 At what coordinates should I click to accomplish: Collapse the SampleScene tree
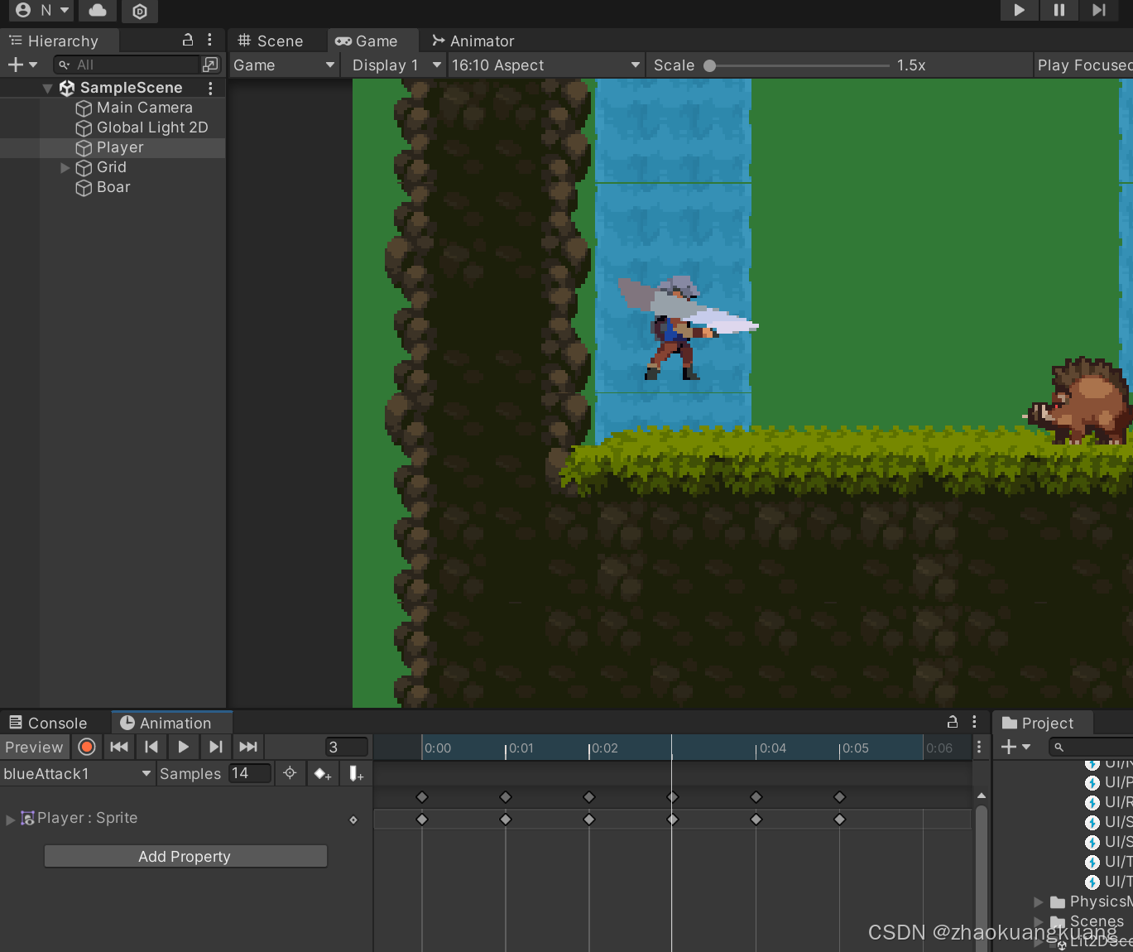click(47, 88)
